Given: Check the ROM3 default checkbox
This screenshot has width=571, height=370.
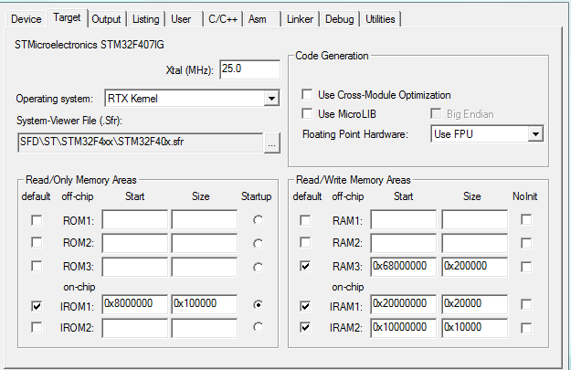Looking at the screenshot, I should pos(37,266).
